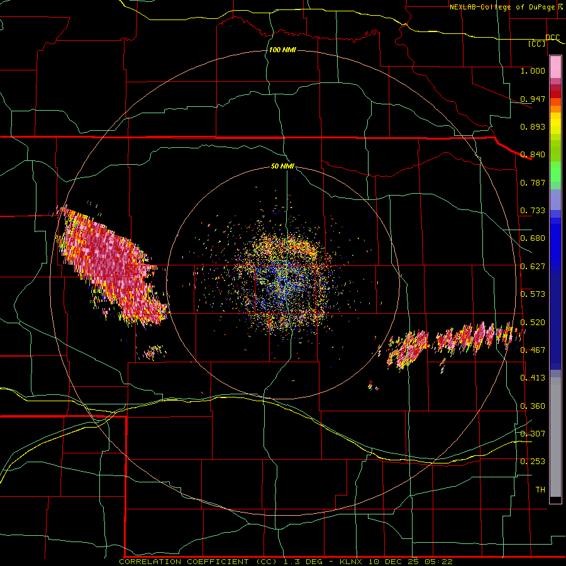Pick the gray color bar segment near 0.307
This screenshot has height=566, width=566.
pyautogui.click(x=555, y=437)
